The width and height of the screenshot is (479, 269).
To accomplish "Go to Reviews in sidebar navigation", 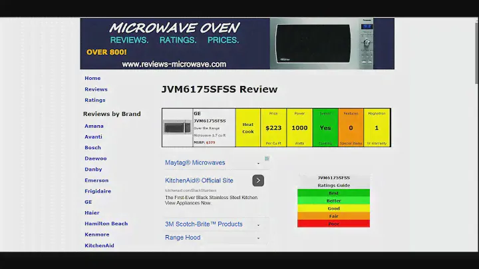I will (x=96, y=89).
